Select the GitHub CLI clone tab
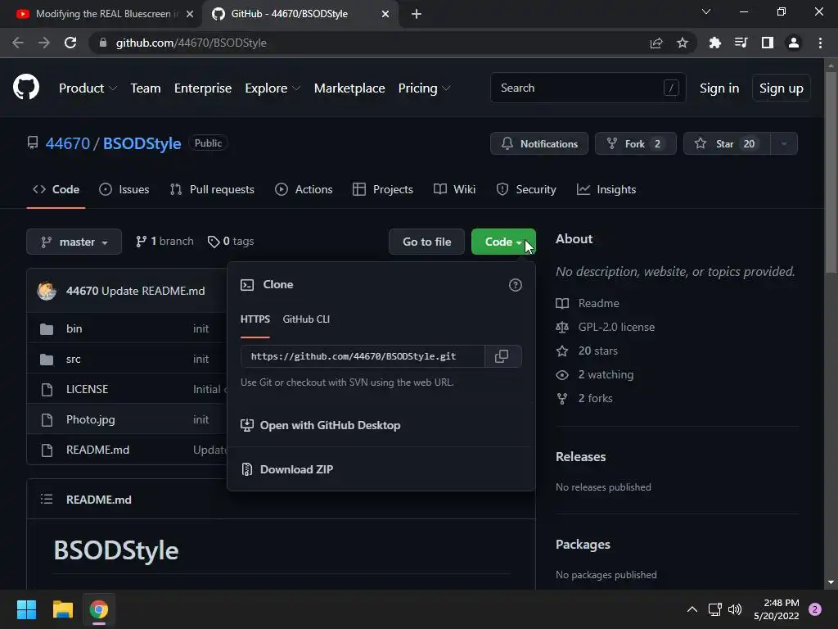The image size is (838, 629). pos(306,319)
